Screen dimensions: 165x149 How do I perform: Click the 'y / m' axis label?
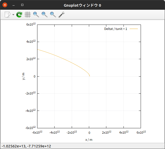24,76
